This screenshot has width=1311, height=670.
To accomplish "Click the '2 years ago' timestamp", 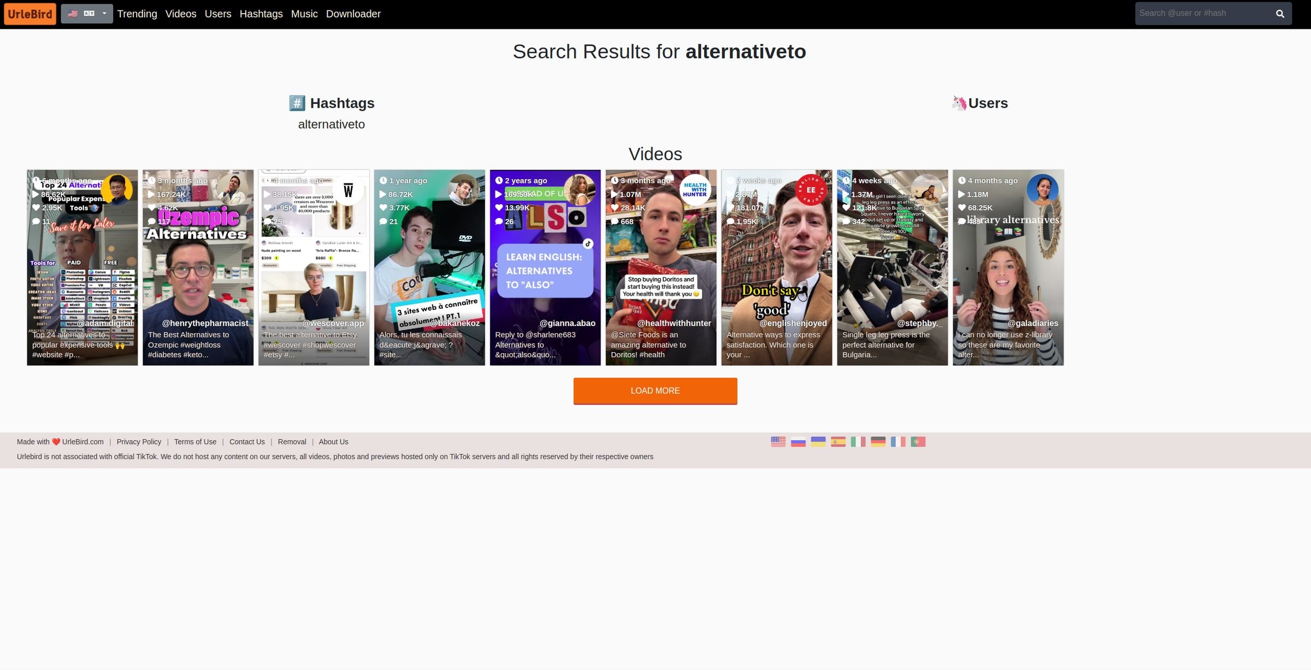I will pyautogui.click(x=525, y=181).
